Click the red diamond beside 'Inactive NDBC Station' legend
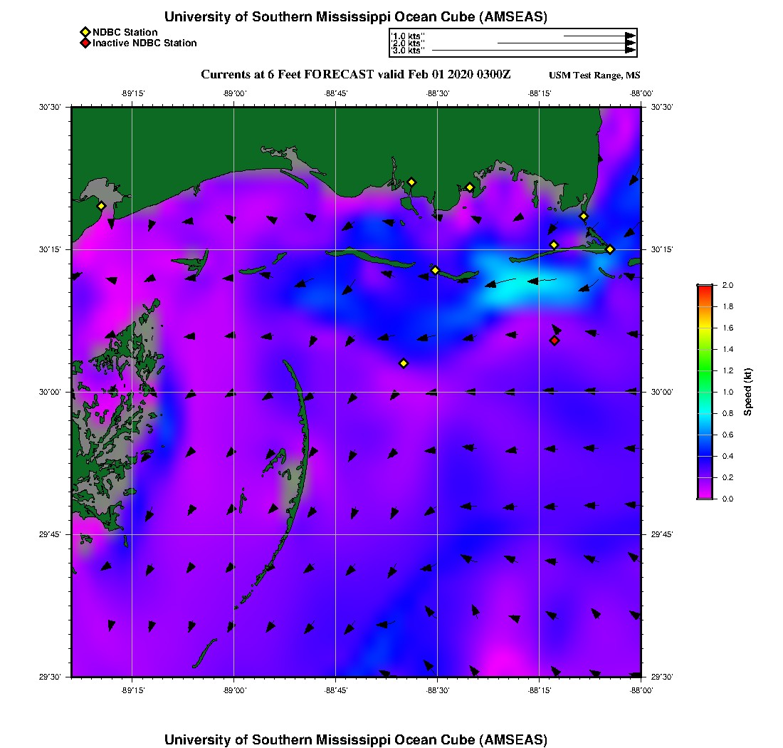 [x=85, y=43]
